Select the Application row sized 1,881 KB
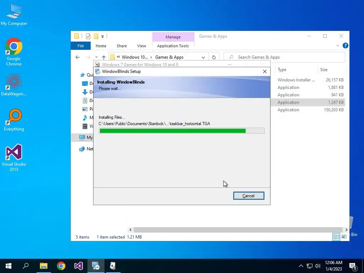This screenshot has width=364, height=273. 308,87
